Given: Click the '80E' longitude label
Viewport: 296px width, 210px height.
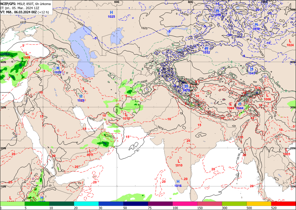Looking at the screenshot, I should pos(190,2).
